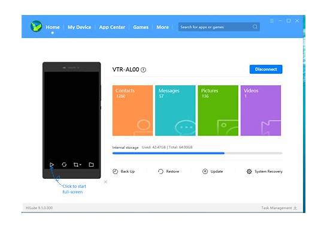Open the Messages tile

[x=175, y=110]
